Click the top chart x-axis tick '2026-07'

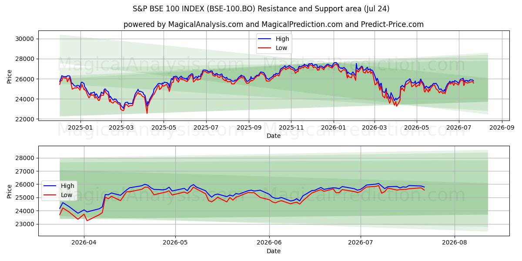coord(458,128)
